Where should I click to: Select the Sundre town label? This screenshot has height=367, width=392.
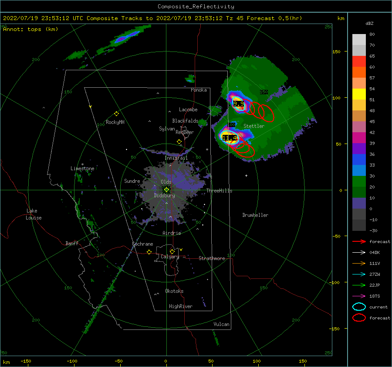[132, 181]
